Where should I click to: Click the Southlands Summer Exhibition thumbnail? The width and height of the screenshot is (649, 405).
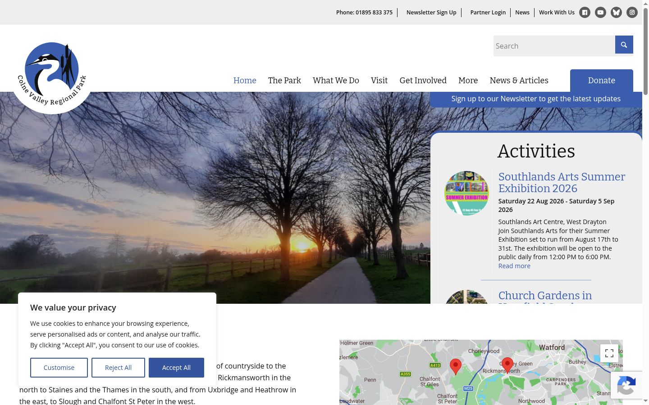(466, 193)
